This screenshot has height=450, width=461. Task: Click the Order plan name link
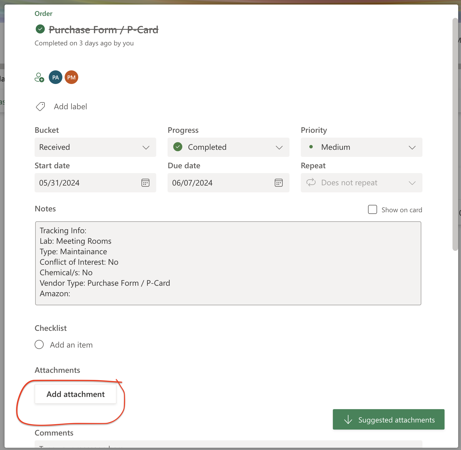click(x=43, y=14)
